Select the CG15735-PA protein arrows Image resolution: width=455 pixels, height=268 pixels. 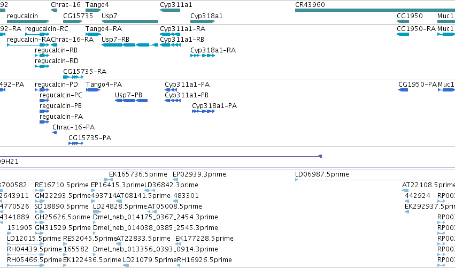[76, 143]
